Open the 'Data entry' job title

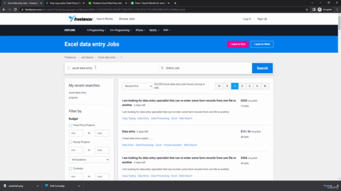pyautogui.click(x=128, y=131)
